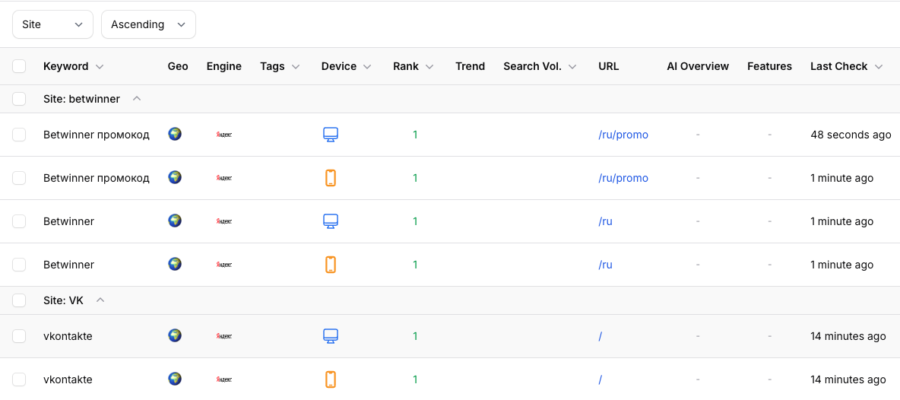
Task: Click desktop device icon in Betwinner промокод row
Action: pos(330,135)
